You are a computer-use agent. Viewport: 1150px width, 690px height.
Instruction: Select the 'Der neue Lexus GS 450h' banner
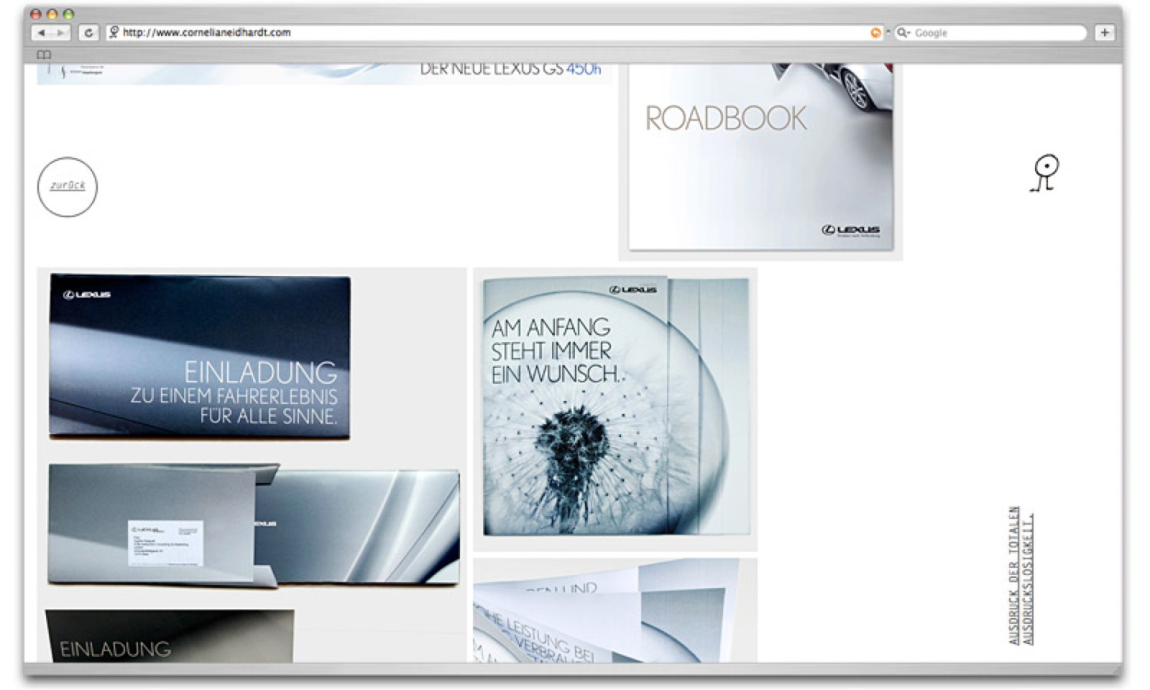point(324,73)
